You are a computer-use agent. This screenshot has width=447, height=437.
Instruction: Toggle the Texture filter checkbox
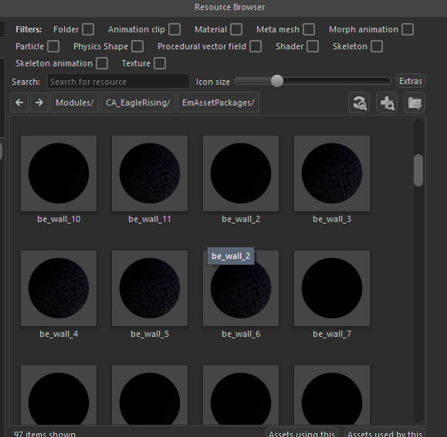click(160, 63)
